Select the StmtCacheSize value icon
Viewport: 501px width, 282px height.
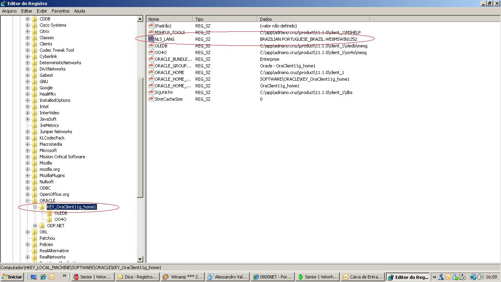151,99
